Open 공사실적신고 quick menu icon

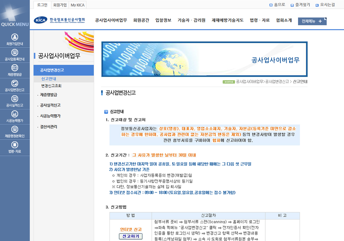pyautogui.click(x=15, y=99)
